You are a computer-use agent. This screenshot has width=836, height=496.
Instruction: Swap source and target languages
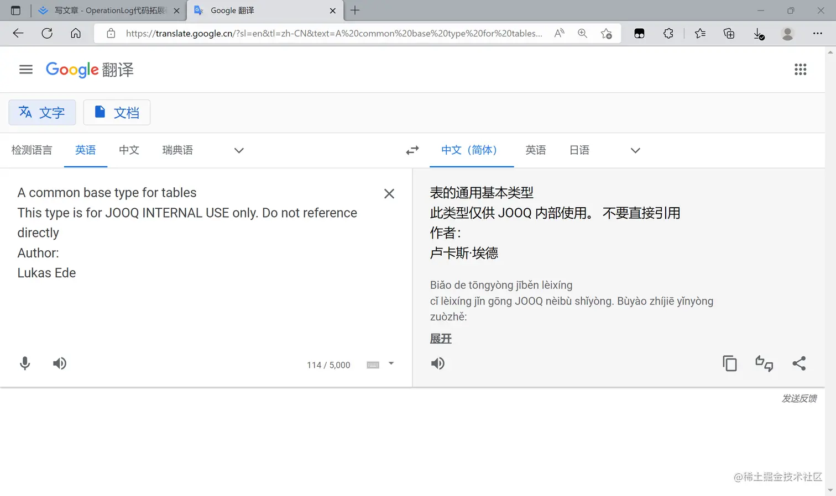pos(412,150)
